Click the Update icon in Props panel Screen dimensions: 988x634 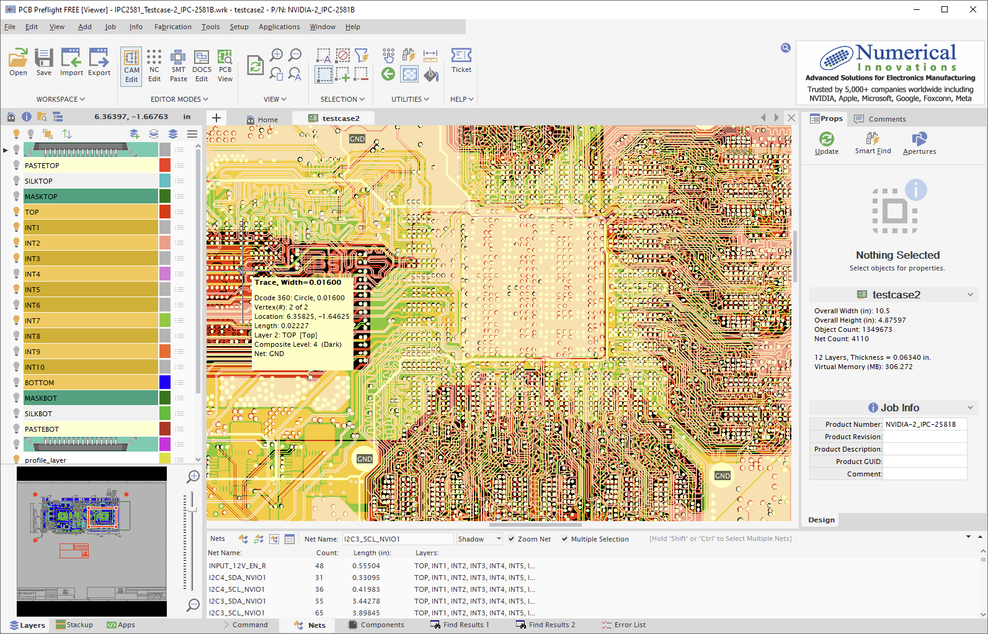pyautogui.click(x=827, y=143)
